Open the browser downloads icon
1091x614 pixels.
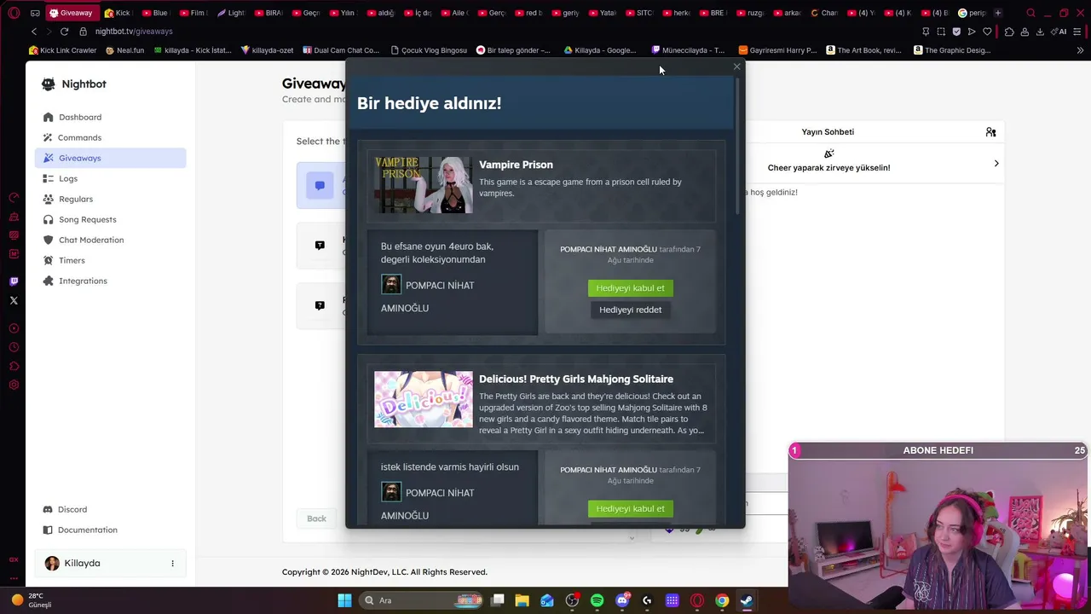1040,32
